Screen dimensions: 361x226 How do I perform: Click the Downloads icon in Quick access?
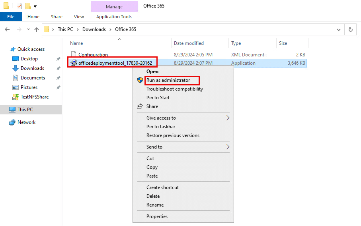tap(16, 68)
